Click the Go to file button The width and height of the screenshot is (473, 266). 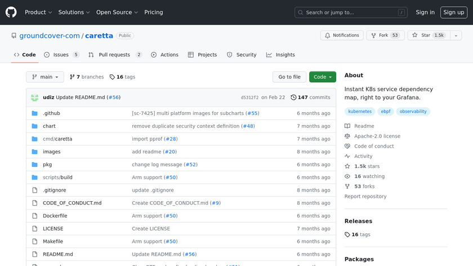[289, 77]
